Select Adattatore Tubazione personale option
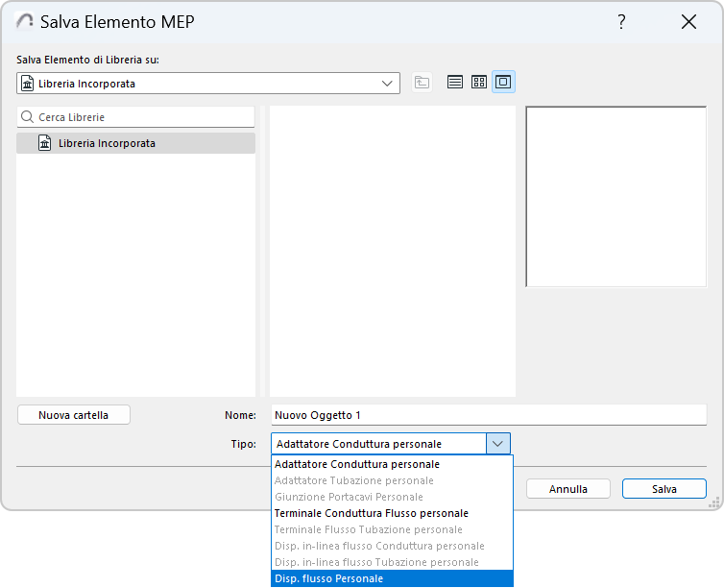 click(x=392, y=480)
